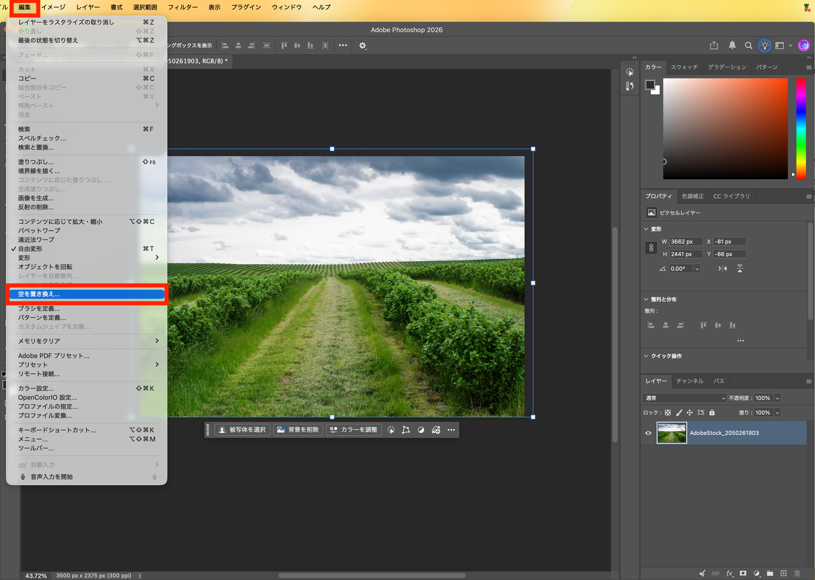Open the 塗り fill dropdown arrow

coord(778,413)
